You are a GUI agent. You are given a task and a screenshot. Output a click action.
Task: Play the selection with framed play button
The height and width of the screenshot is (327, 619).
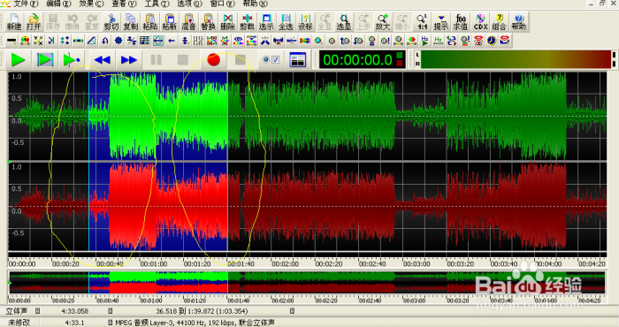click(44, 59)
